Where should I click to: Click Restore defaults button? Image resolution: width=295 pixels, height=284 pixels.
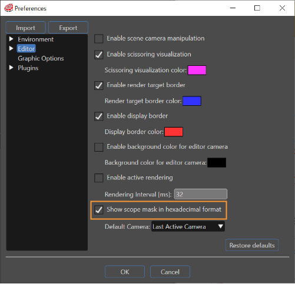click(252, 245)
